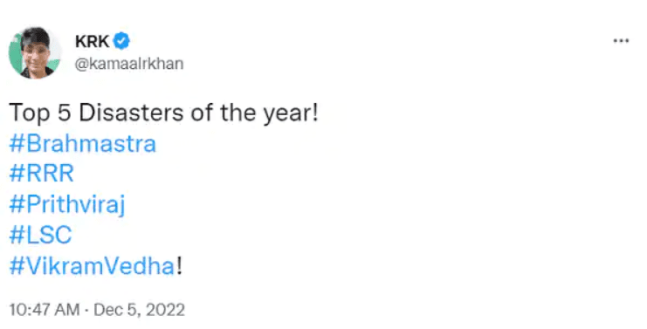This screenshot has height=329, width=647.
Task: Open the #VikramVedha hashtag
Action: tap(92, 266)
